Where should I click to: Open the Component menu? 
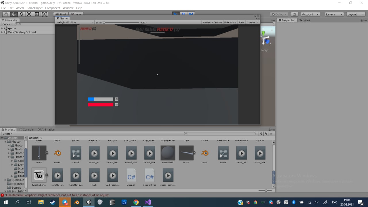[x=53, y=8]
